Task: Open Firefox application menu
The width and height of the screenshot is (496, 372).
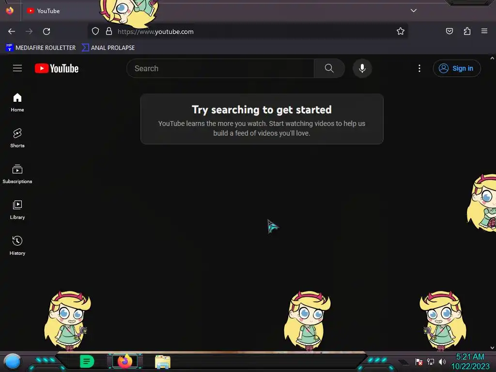Action: click(484, 31)
